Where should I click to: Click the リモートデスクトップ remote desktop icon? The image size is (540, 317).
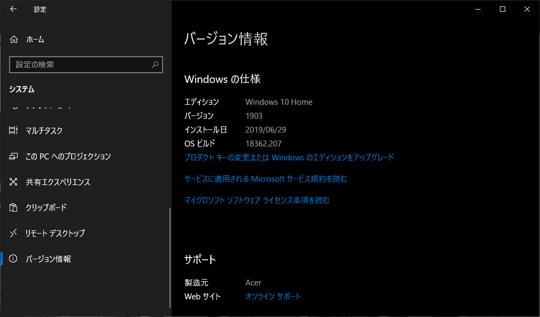[14, 233]
